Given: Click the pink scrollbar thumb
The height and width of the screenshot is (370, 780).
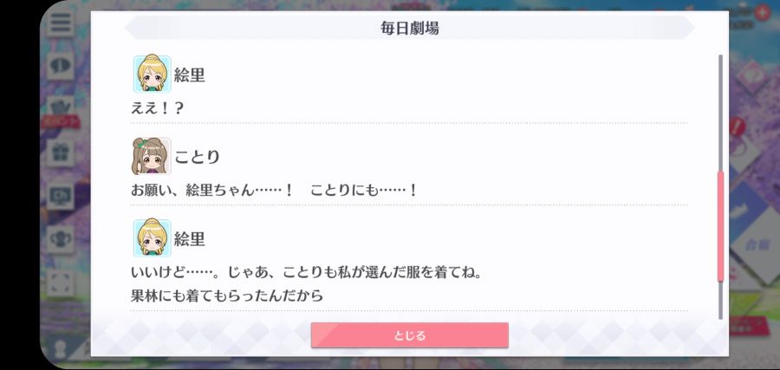Looking at the screenshot, I should (x=720, y=227).
